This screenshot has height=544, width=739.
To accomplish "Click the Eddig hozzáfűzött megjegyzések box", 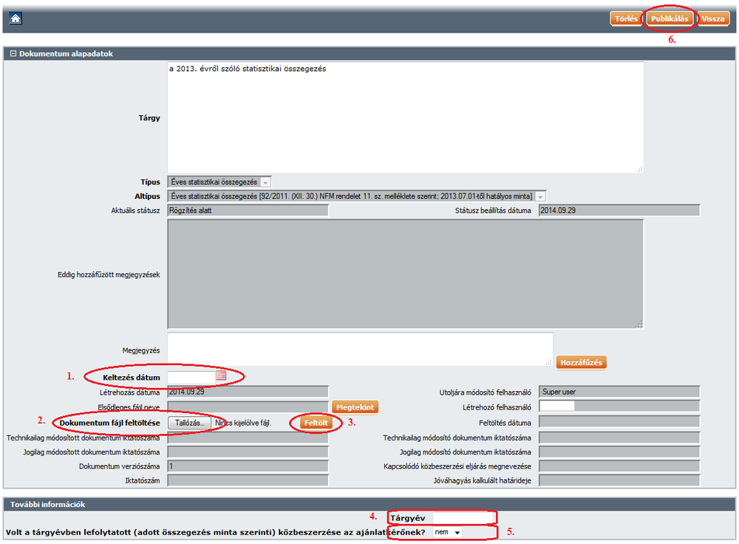I will point(405,274).
